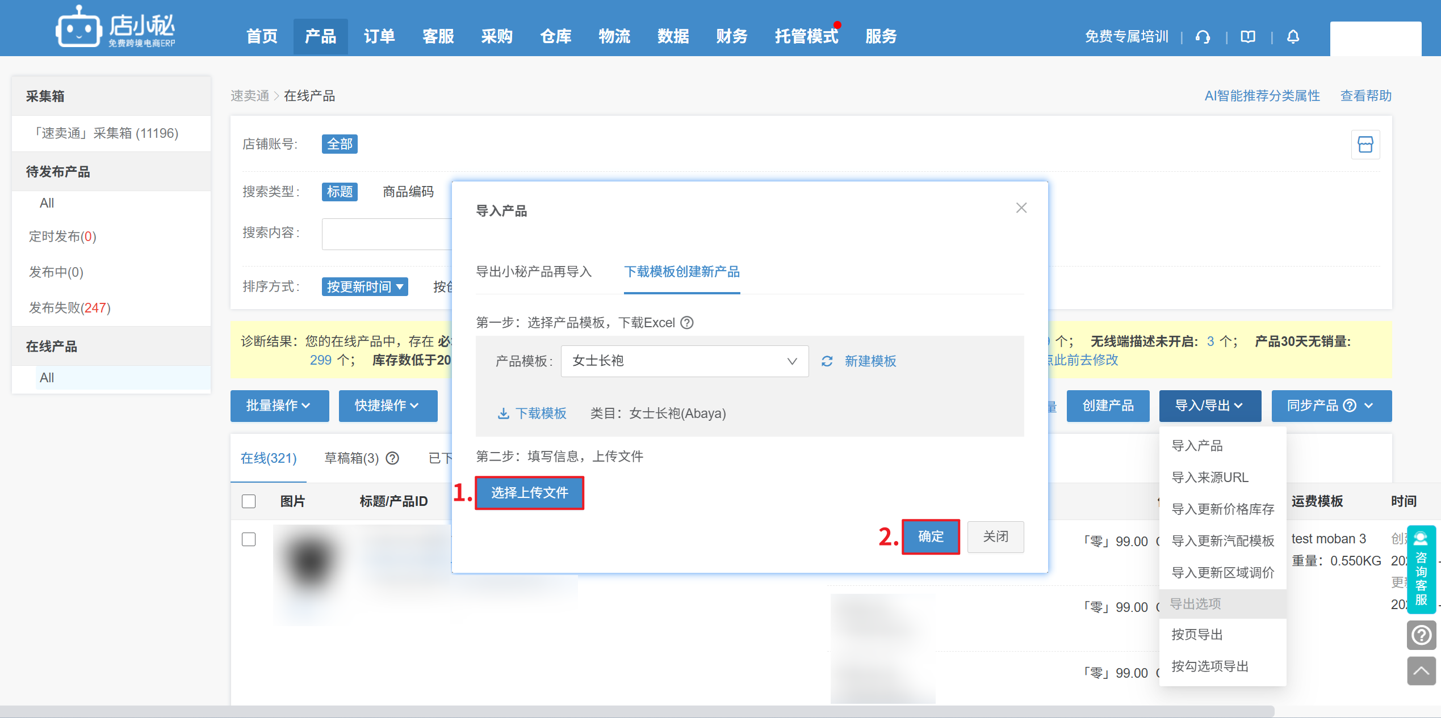Image resolution: width=1441 pixels, height=718 pixels.
Task: Click the 选择上传文件 button
Action: 529,493
